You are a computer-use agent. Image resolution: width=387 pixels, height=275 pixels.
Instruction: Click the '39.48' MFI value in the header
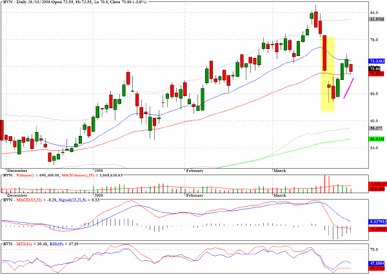(42, 244)
